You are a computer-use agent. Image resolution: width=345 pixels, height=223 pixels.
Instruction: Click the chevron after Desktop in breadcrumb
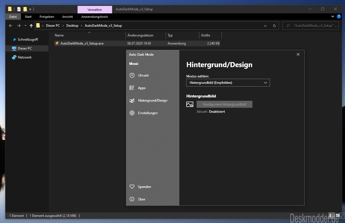tap(82, 26)
